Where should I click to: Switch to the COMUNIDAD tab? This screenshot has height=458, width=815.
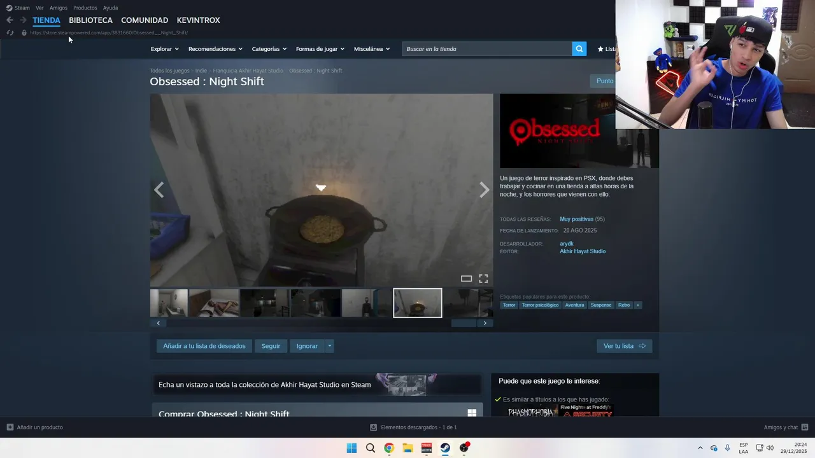[x=145, y=20]
